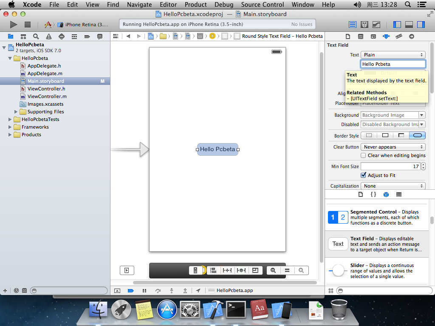Pause program execution in debug bar
This screenshot has height=326, width=435.
tap(144, 290)
